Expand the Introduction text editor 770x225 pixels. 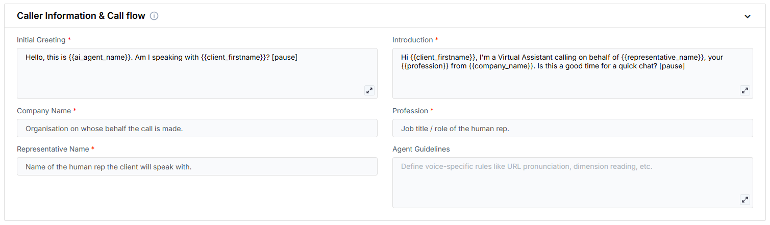click(x=744, y=90)
